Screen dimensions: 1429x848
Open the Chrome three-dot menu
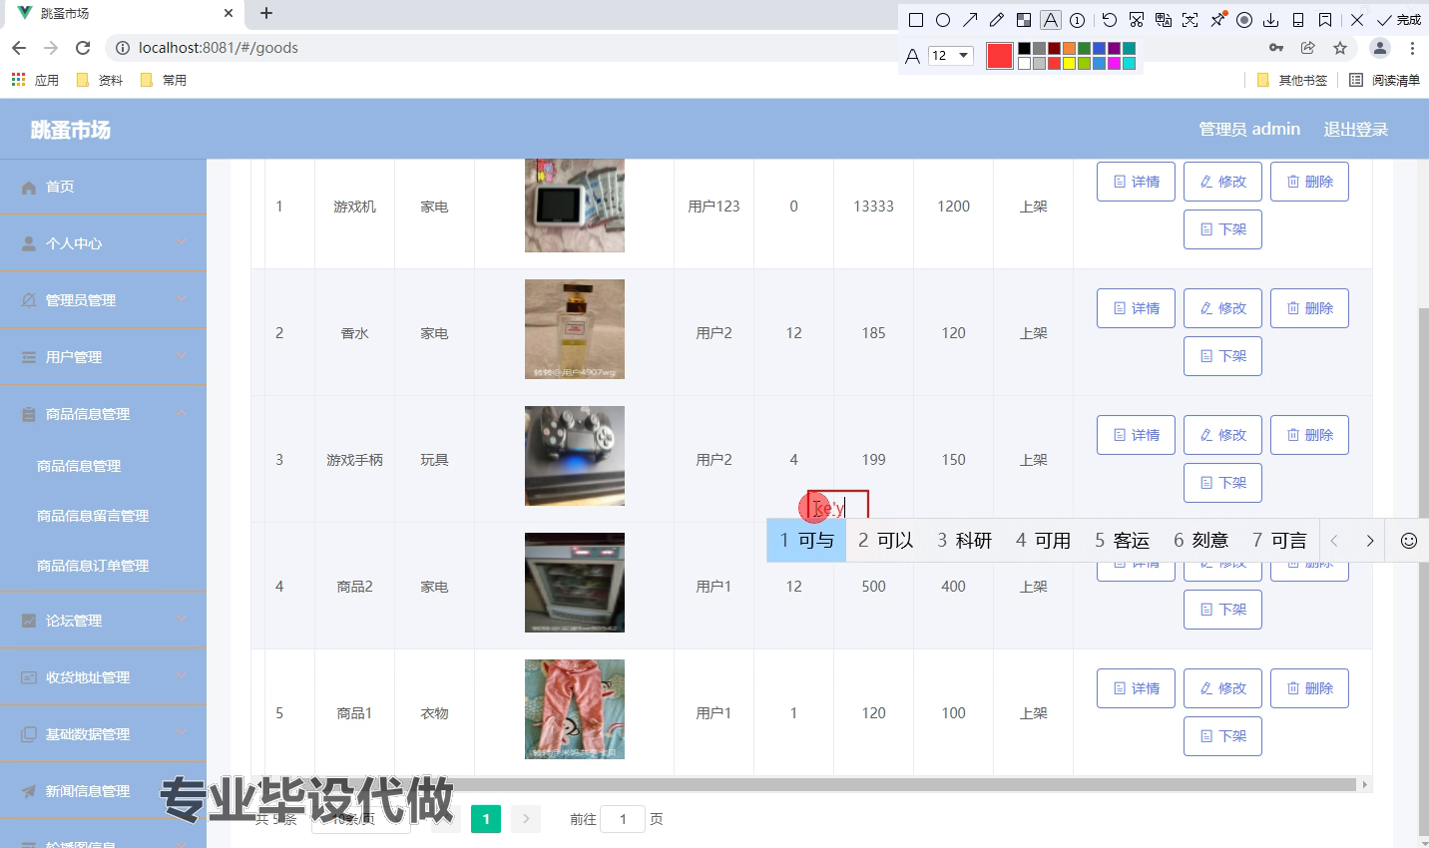pos(1412,48)
